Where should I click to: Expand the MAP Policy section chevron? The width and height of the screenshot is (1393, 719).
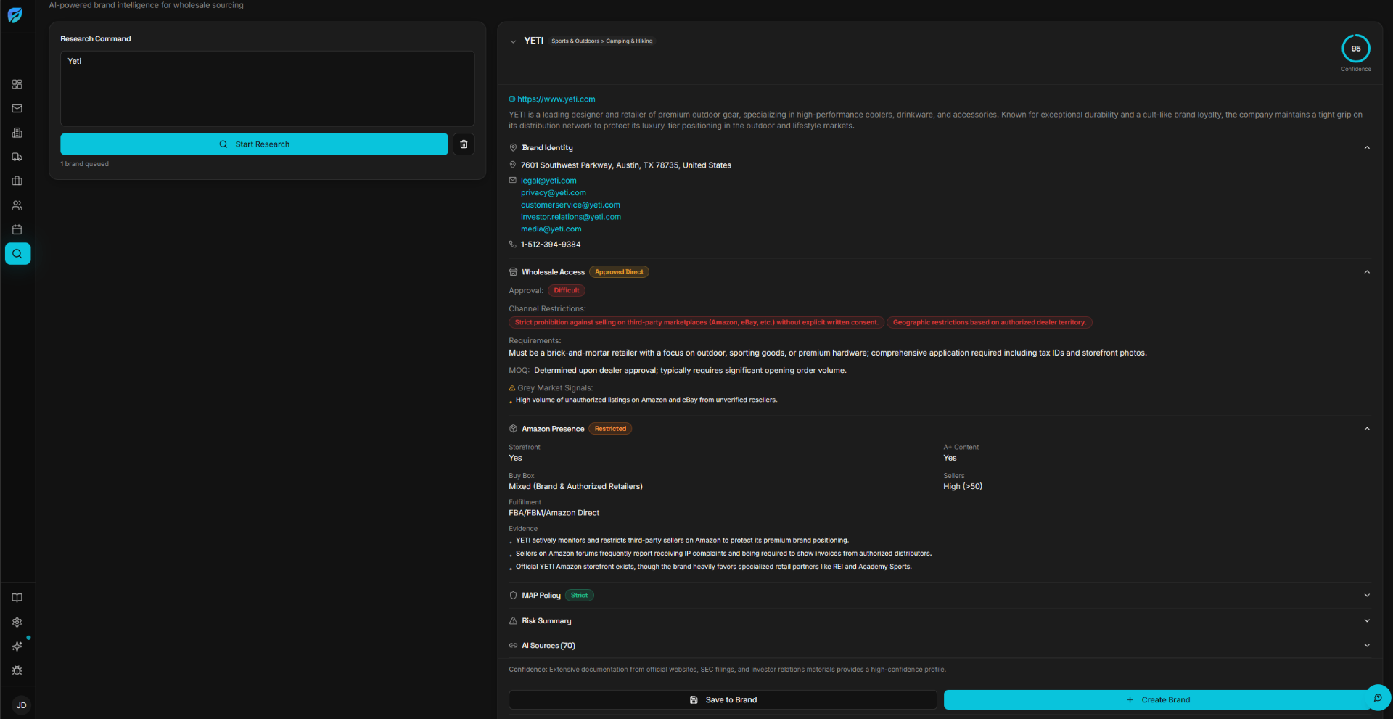click(x=1367, y=596)
